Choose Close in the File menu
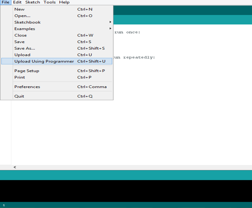This screenshot has height=208, width=252. click(x=56, y=35)
